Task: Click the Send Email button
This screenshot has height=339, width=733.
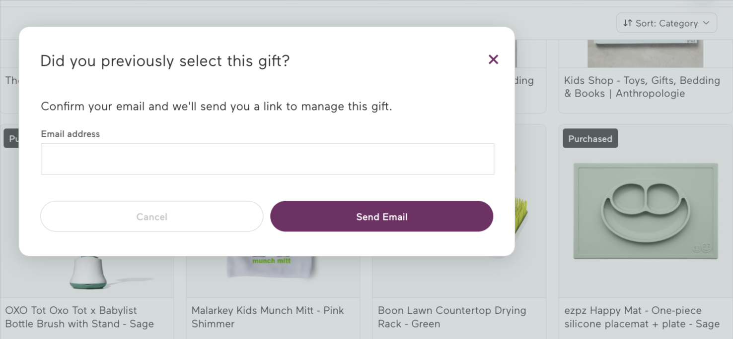Action: coord(381,216)
